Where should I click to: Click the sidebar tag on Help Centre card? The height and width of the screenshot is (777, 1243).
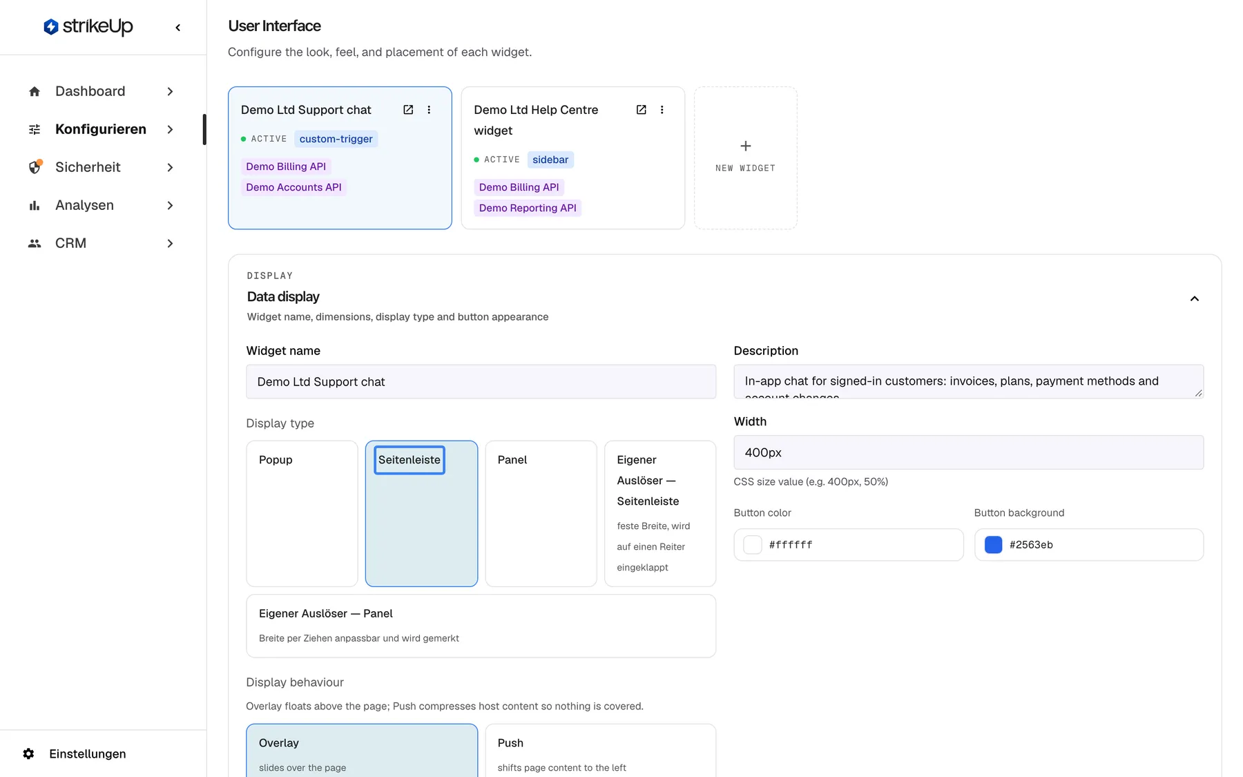click(550, 160)
